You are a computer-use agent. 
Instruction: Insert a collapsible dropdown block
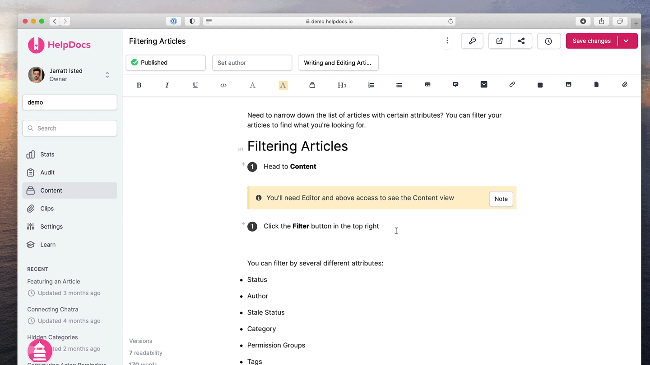tap(484, 84)
